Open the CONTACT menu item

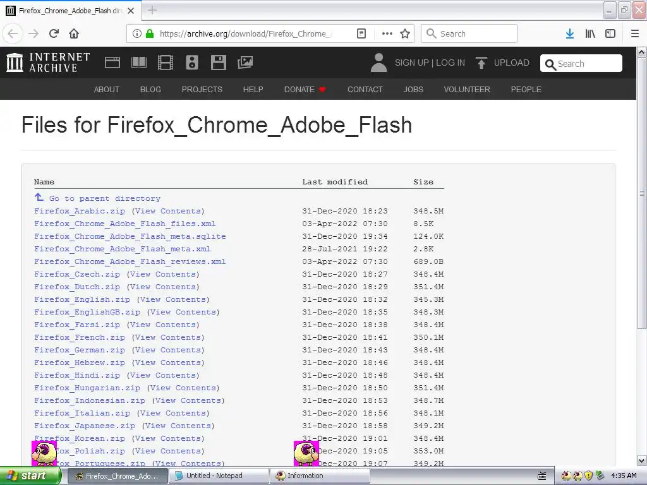tap(365, 90)
